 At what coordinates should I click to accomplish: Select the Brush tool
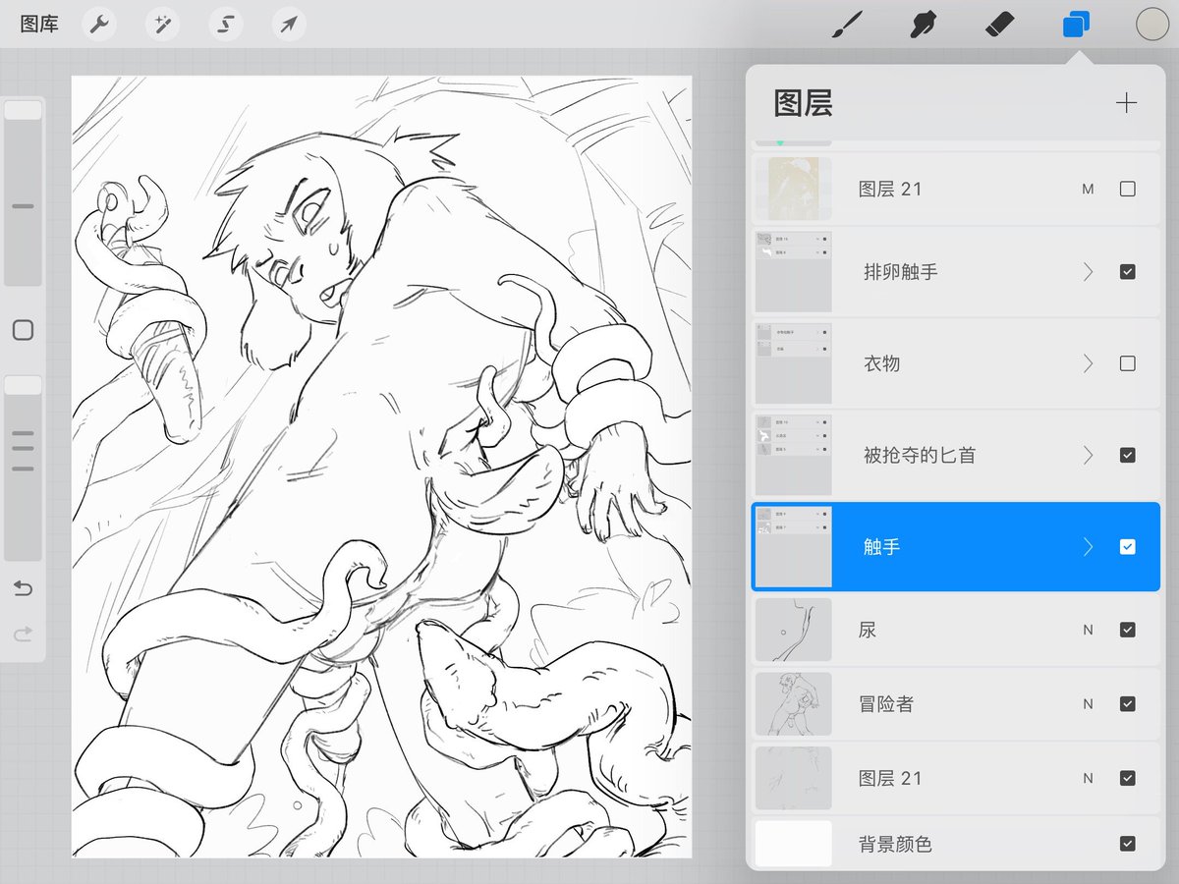pyautogui.click(x=846, y=24)
